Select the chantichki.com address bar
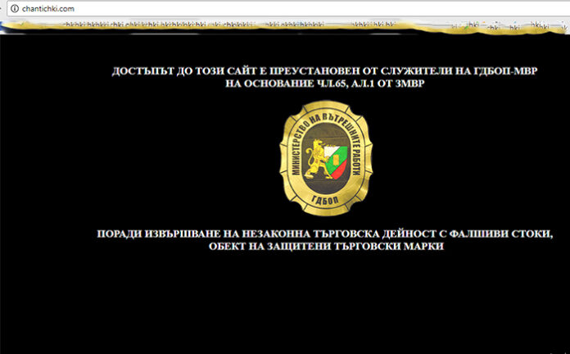The height and width of the screenshot is (354, 570). (x=287, y=8)
